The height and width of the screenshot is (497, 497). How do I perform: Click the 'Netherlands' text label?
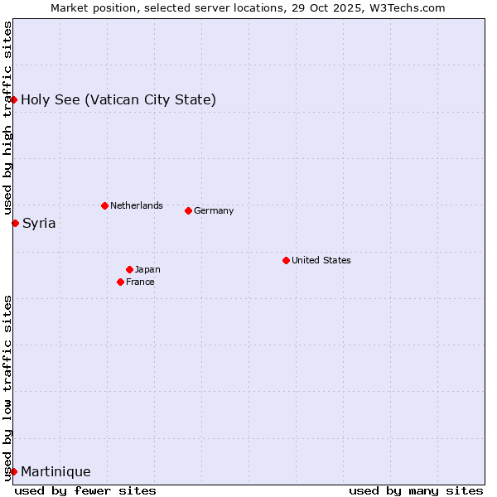[137, 205]
